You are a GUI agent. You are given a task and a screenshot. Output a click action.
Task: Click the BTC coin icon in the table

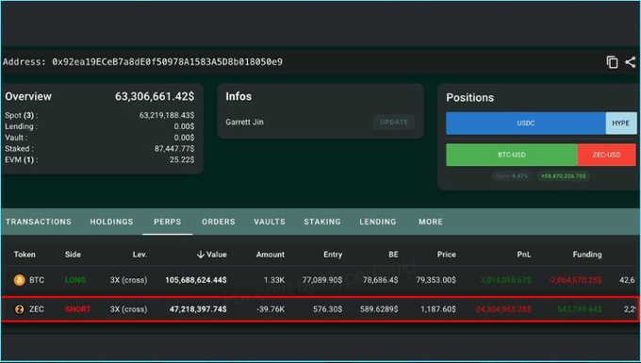click(19, 280)
